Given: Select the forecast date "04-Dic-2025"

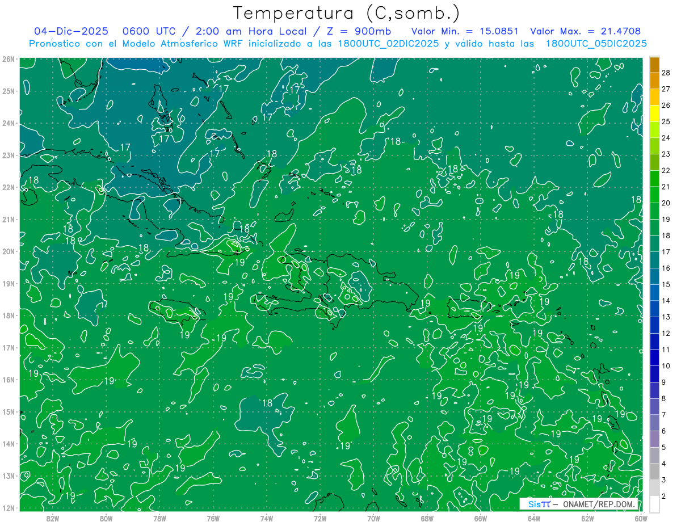Looking at the screenshot, I should coord(71,31).
